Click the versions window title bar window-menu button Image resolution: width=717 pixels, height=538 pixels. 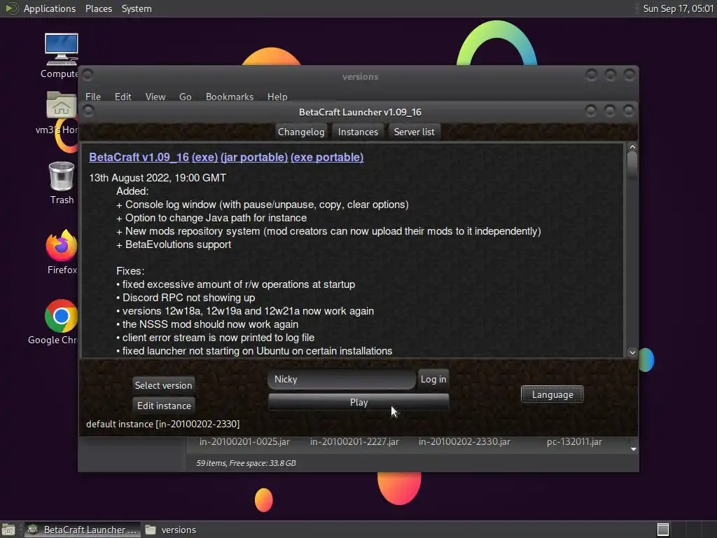tap(88, 74)
